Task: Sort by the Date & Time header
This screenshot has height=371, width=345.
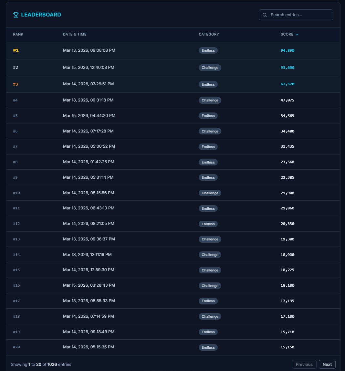Action: 75,34
